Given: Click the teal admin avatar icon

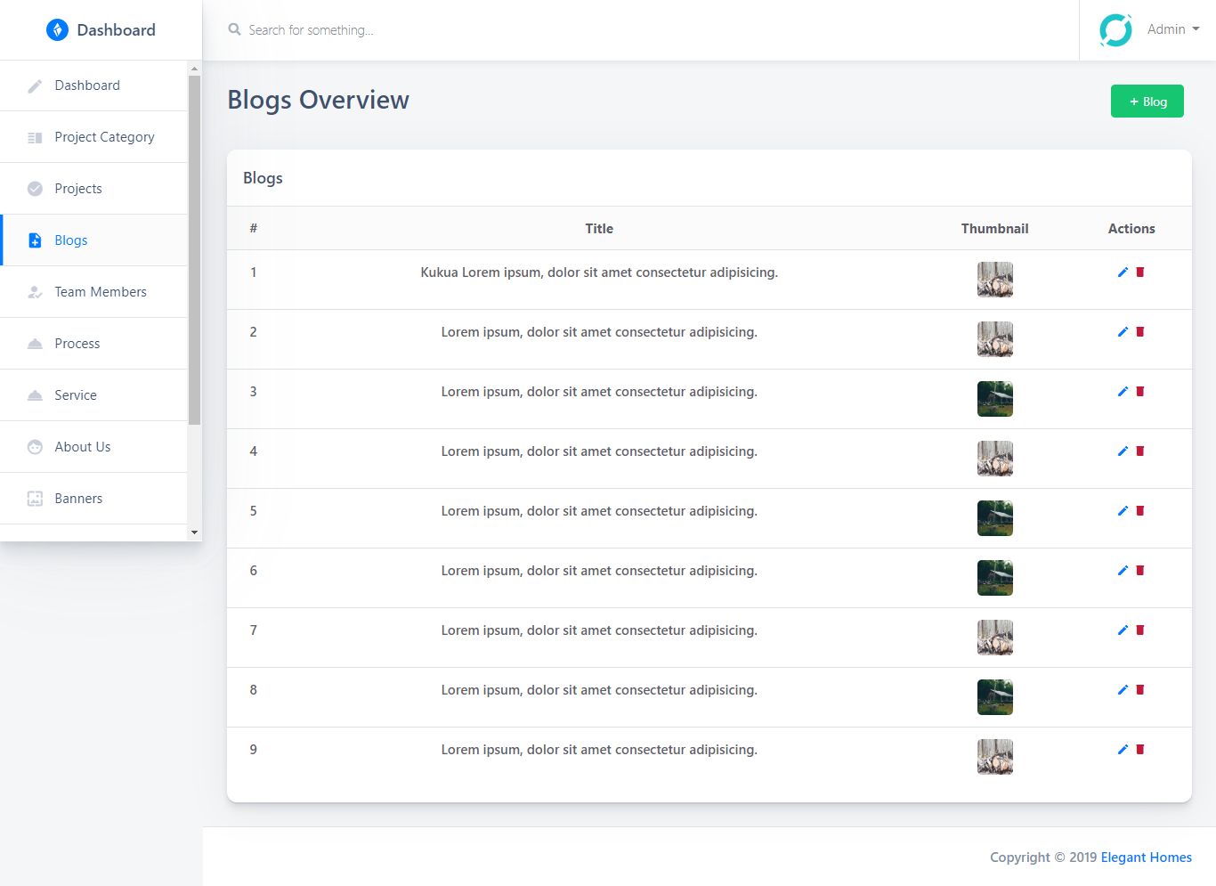Looking at the screenshot, I should click(1115, 30).
